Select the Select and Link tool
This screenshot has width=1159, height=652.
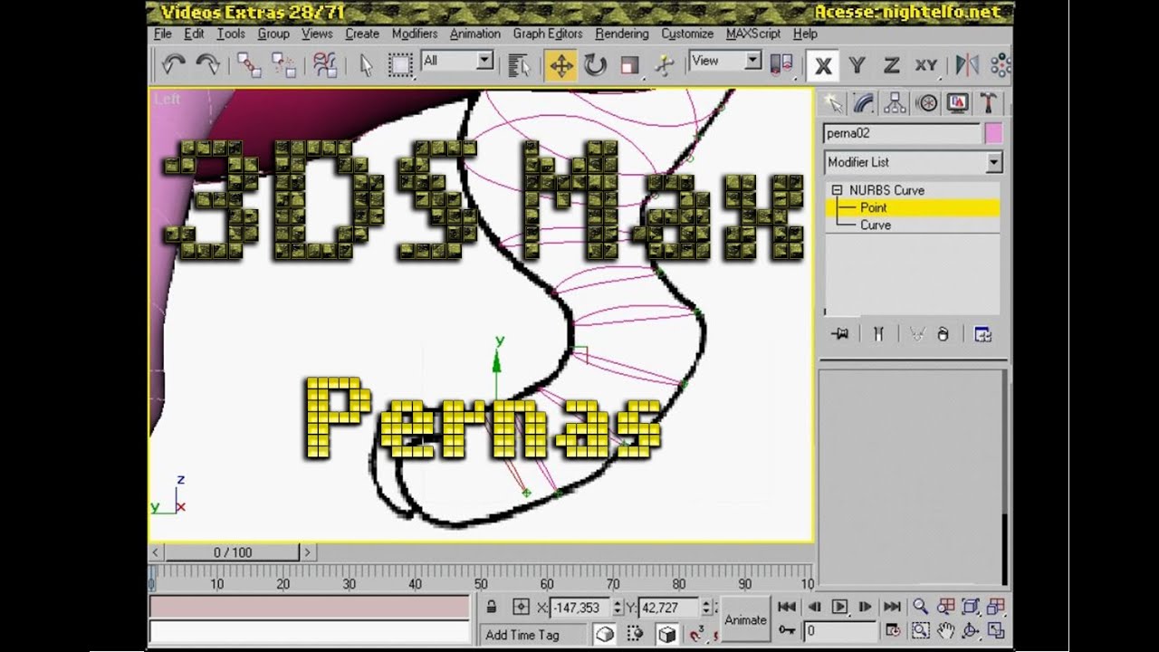click(x=249, y=64)
